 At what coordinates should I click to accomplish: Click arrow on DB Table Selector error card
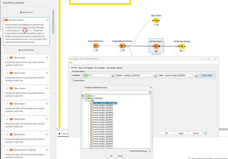point(46,20)
